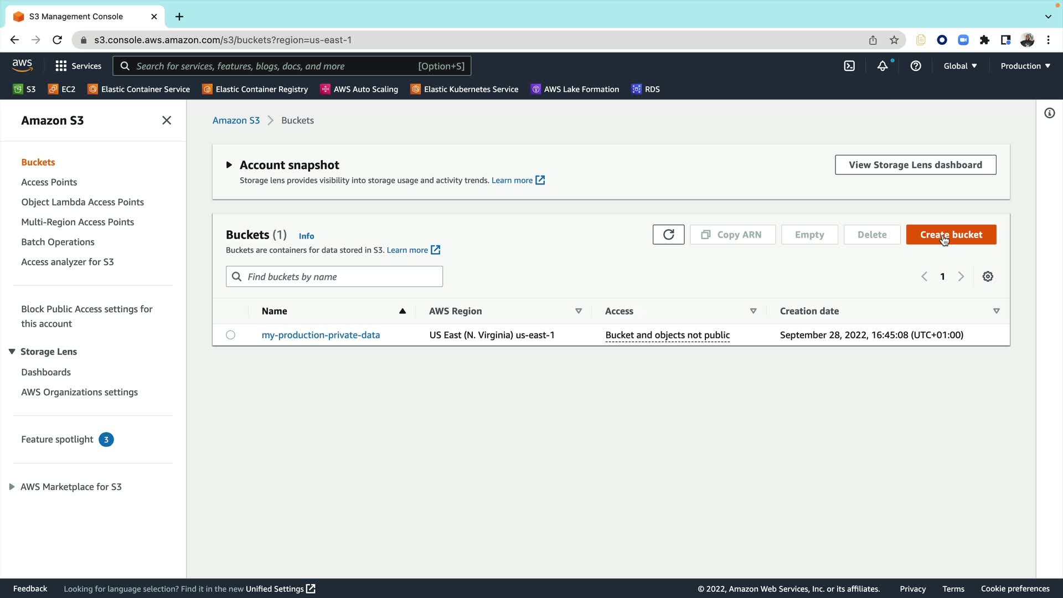Expand AWS Marketplace for S3

12,487
